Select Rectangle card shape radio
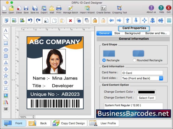Viewport: 173px width, 129px height. tap(104, 60)
